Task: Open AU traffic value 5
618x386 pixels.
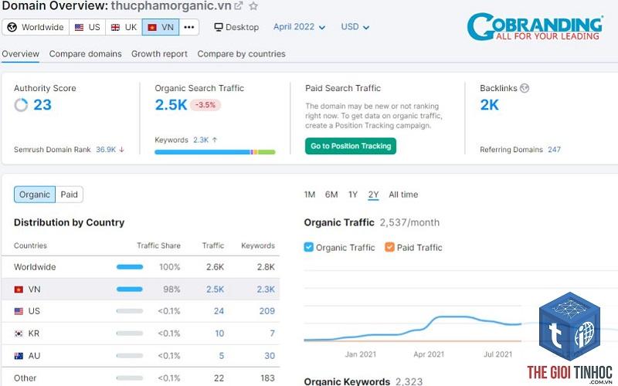Action: point(222,356)
